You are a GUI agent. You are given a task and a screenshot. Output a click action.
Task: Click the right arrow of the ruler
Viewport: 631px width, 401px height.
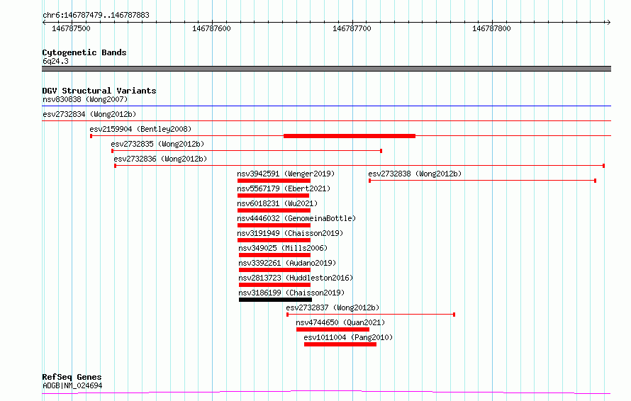pos(608,22)
